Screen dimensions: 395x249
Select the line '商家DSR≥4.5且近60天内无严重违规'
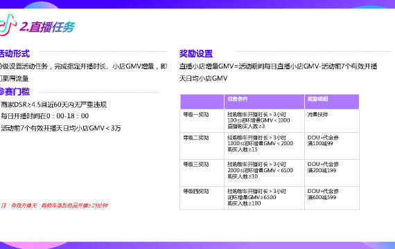[54, 104]
